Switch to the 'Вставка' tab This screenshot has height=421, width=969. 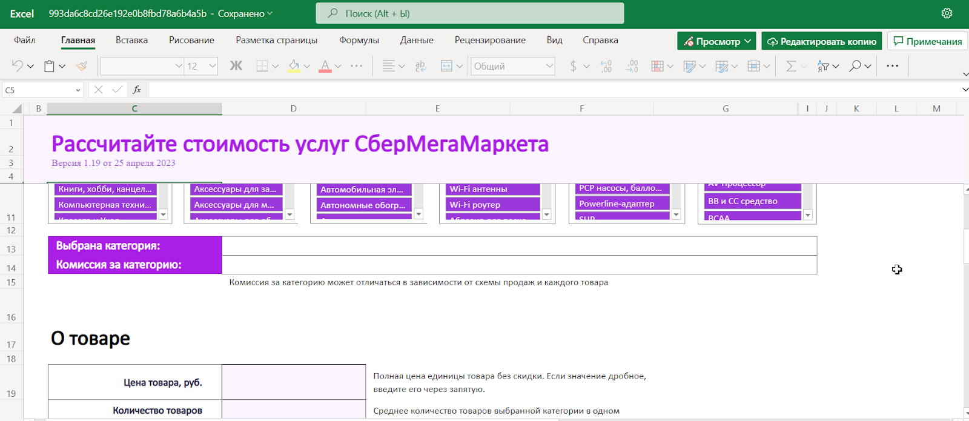click(x=131, y=40)
